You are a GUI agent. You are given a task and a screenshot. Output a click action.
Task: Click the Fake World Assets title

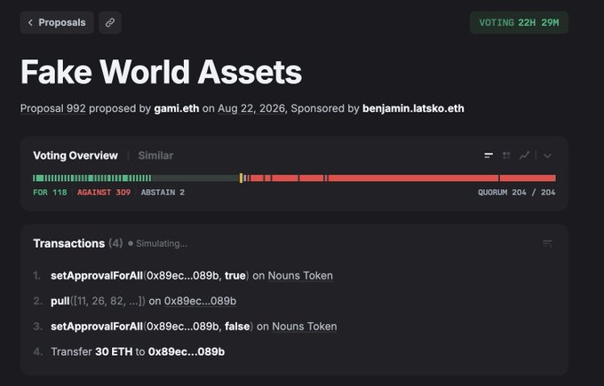(162, 72)
